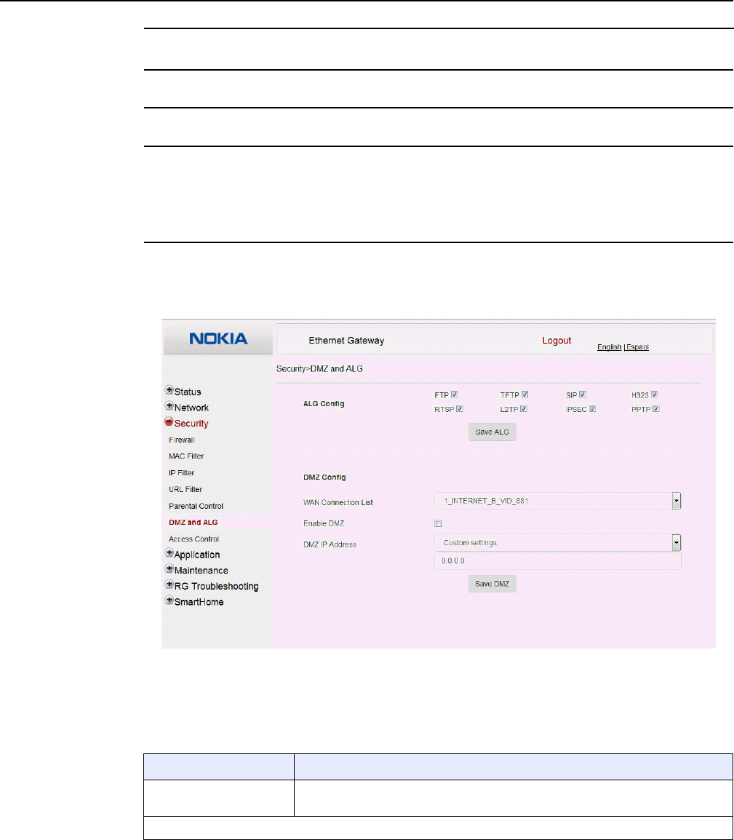Viewport: 734px width, 840px height.
Task: Click the SmartHome menu label
Action: tap(199, 601)
